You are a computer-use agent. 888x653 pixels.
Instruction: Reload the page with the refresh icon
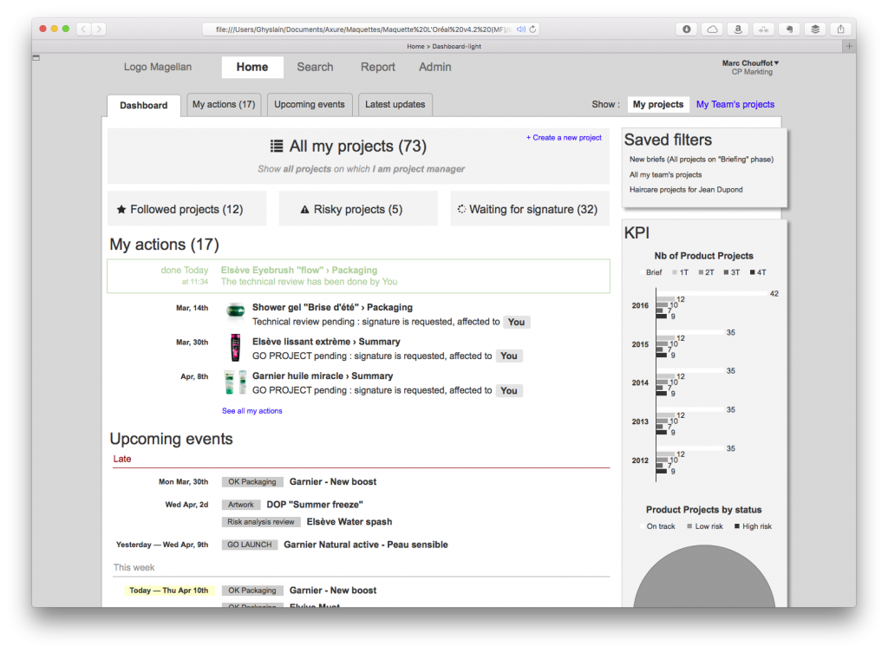point(532,29)
